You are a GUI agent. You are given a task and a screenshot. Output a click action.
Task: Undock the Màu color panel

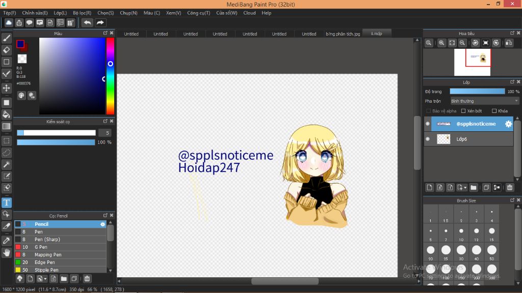tap(105, 33)
